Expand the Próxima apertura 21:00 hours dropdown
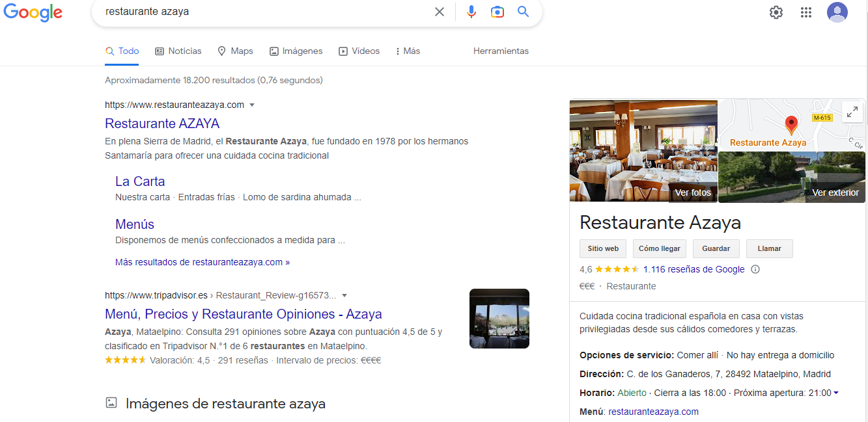868x422 pixels. [x=835, y=393]
